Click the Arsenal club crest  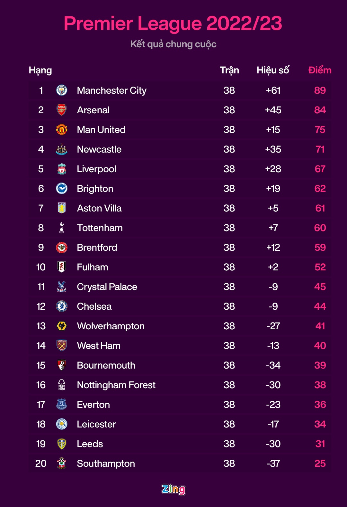tap(62, 110)
